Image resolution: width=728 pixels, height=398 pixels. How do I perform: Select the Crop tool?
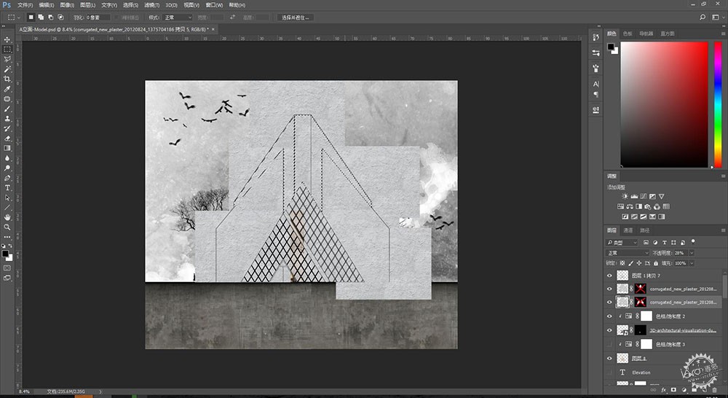pyautogui.click(x=7, y=79)
